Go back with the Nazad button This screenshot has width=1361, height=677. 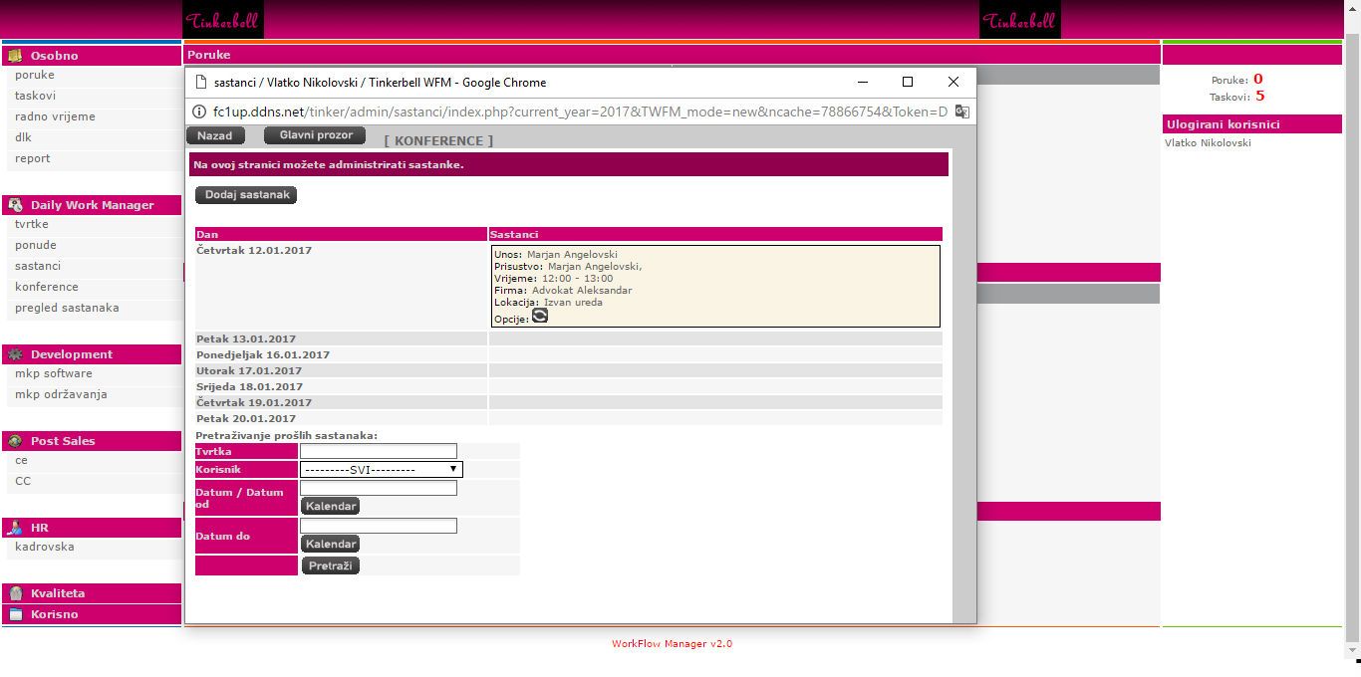(x=214, y=135)
